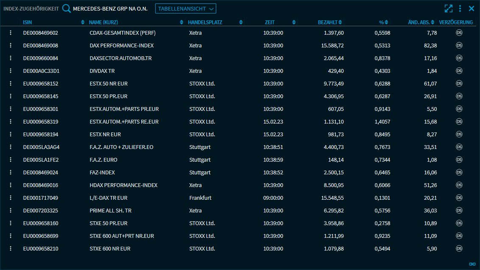Sort table by ISIN column
This screenshot has height=270, width=480.
pos(28,22)
